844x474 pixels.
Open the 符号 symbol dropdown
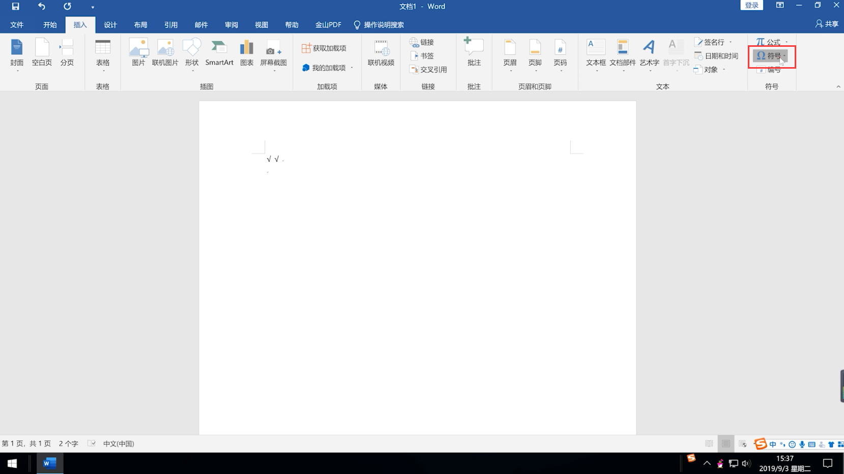coord(771,56)
